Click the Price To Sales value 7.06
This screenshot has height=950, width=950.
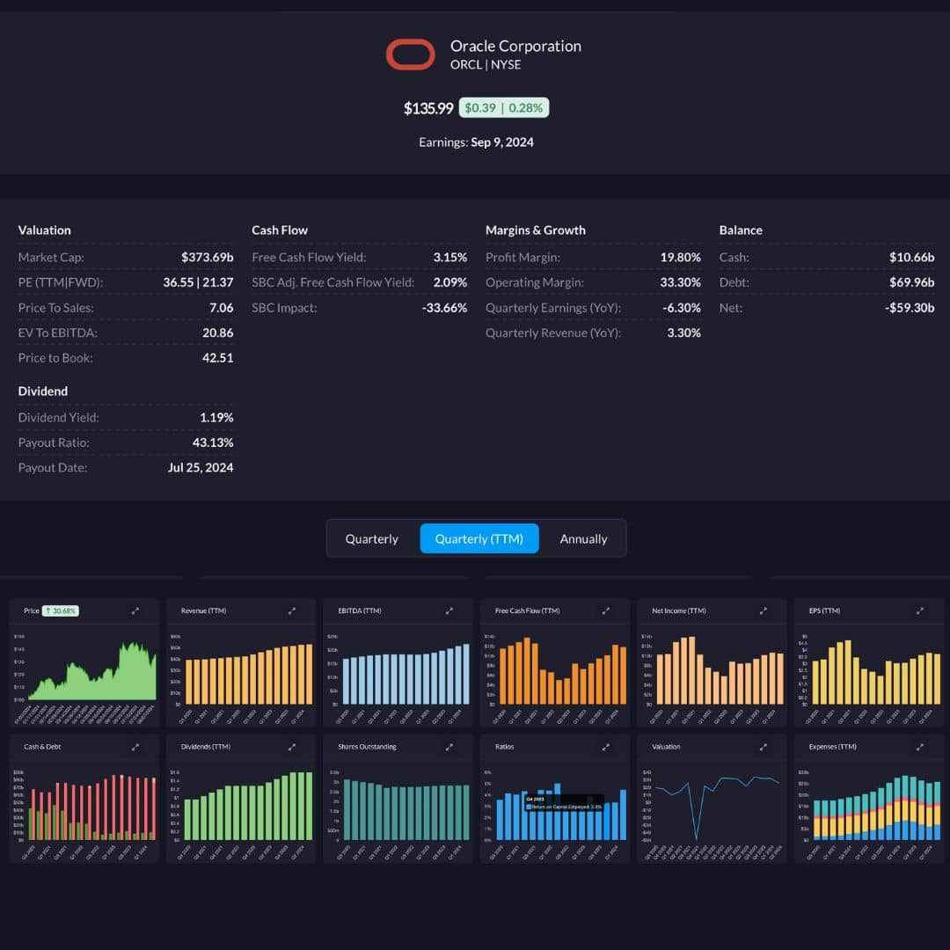point(221,308)
